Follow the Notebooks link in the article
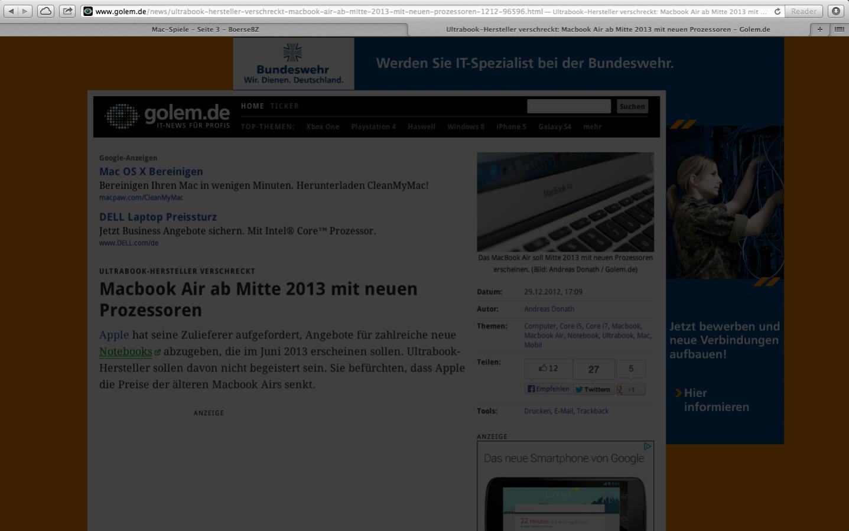This screenshot has height=531, width=849. 126,351
